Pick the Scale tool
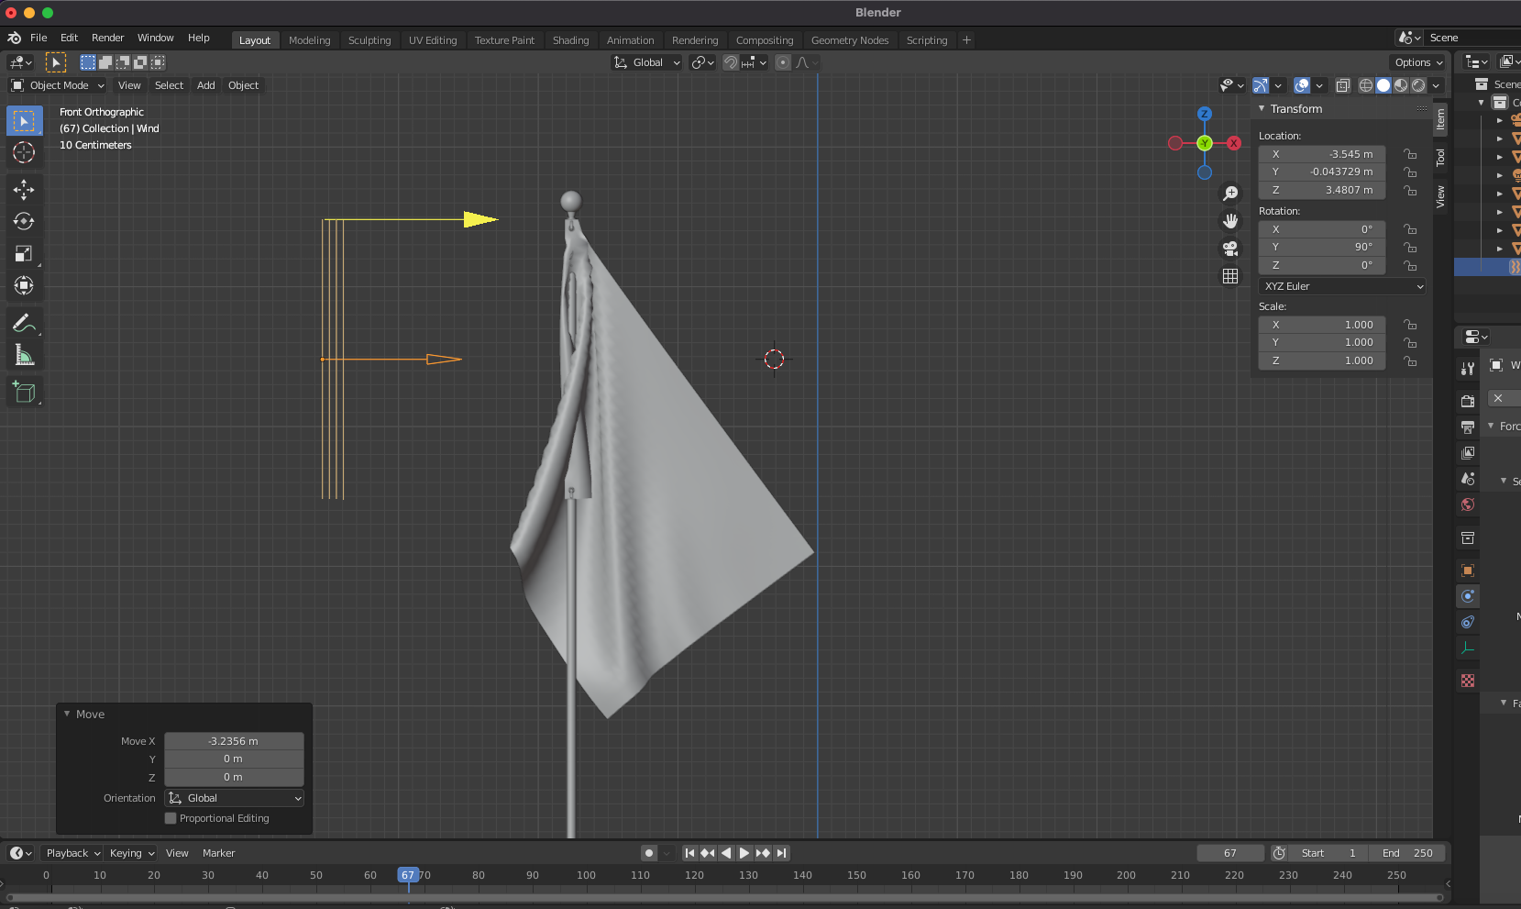The width and height of the screenshot is (1521, 909). (x=24, y=253)
